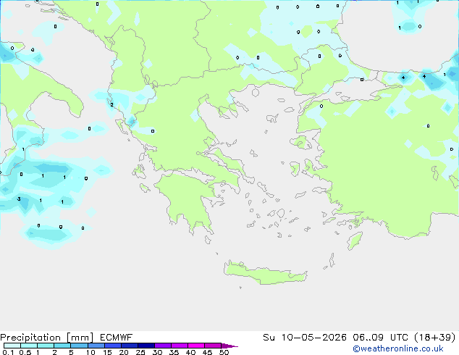Click the legend label '0.5'

point(25,352)
